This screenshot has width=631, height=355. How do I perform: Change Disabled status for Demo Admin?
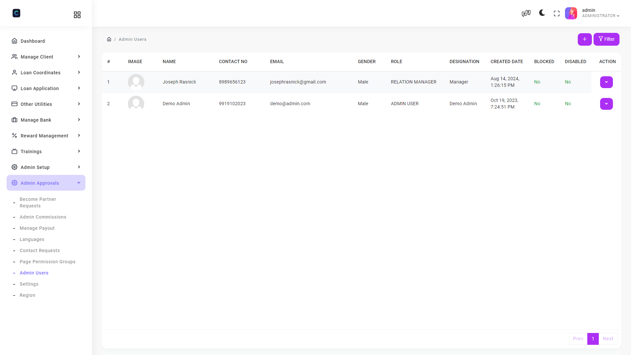pos(568,104)
